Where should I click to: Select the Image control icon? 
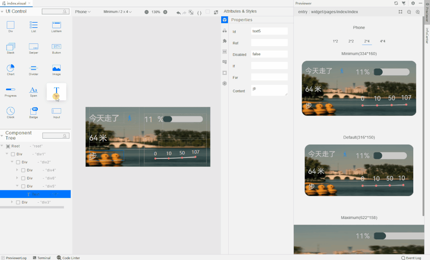click(x=56, y=68)
